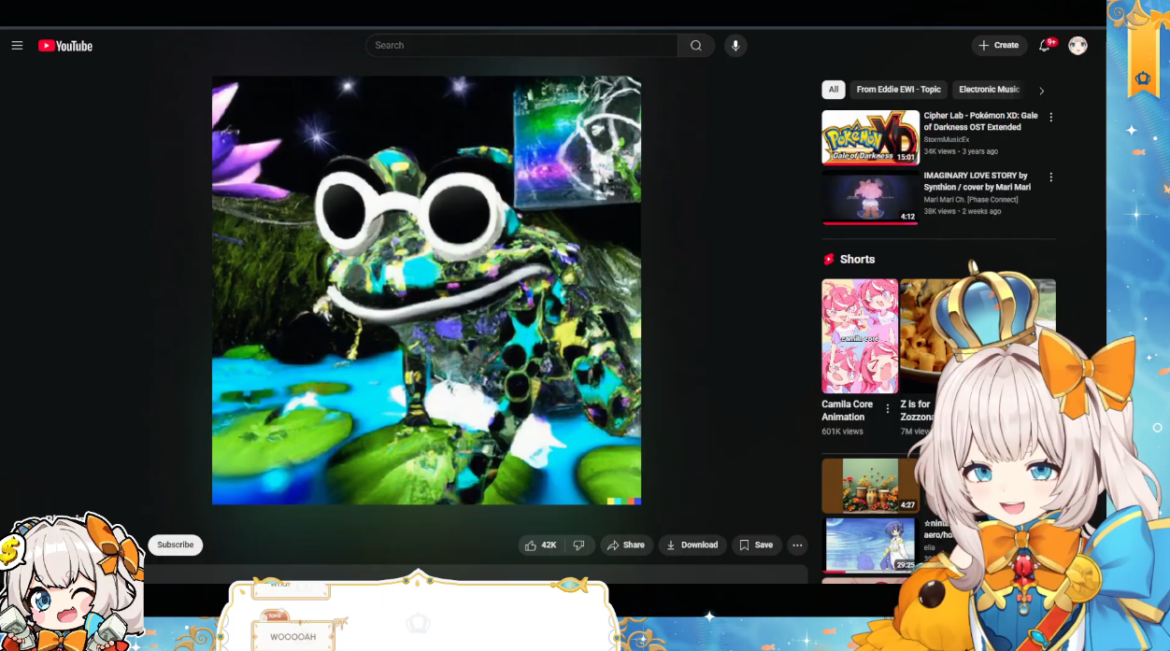Open options menu for Cipher Lab video
The image size is (1170, 651).
click(1050, 118)
